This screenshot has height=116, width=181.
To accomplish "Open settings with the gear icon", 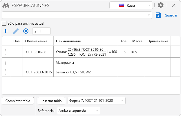I will 161,5.
